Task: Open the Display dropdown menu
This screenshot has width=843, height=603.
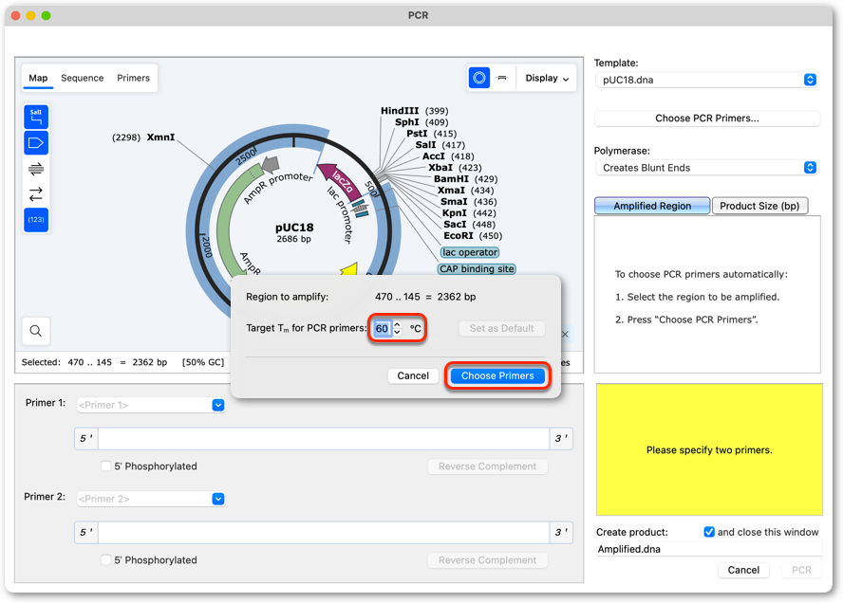Action: (x=547, y=78)
